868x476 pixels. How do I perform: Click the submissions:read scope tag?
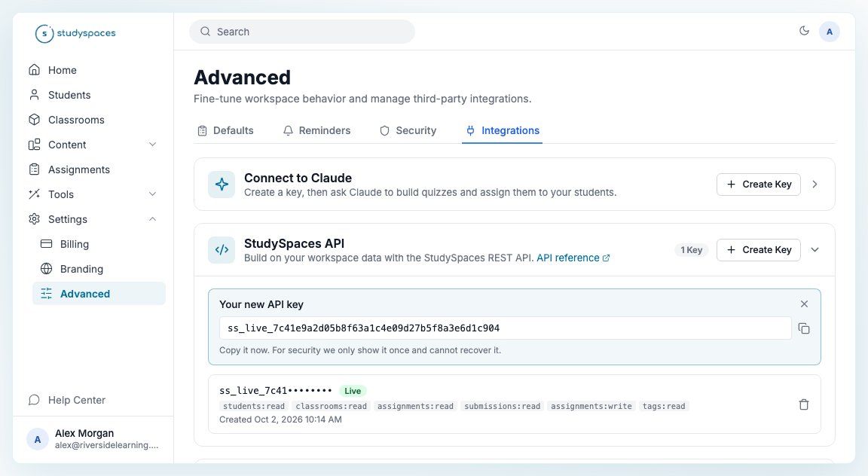tap(502, 406)
